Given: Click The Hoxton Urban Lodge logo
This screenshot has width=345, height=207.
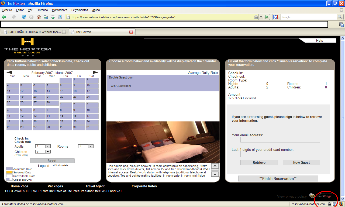Looking at the screenshot, I should pos(28,47).
